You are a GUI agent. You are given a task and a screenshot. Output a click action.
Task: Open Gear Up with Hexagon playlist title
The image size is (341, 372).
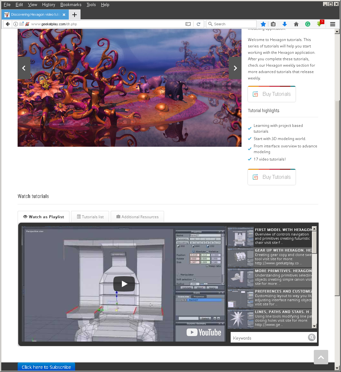coord(283,250)
